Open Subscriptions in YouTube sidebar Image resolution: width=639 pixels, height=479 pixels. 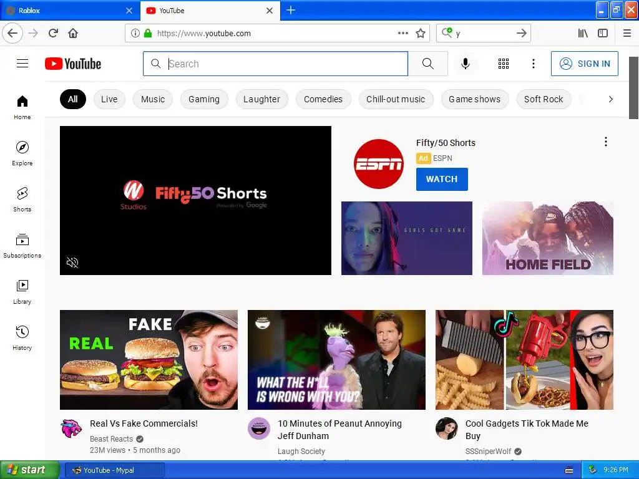click(x=22, y=246)
